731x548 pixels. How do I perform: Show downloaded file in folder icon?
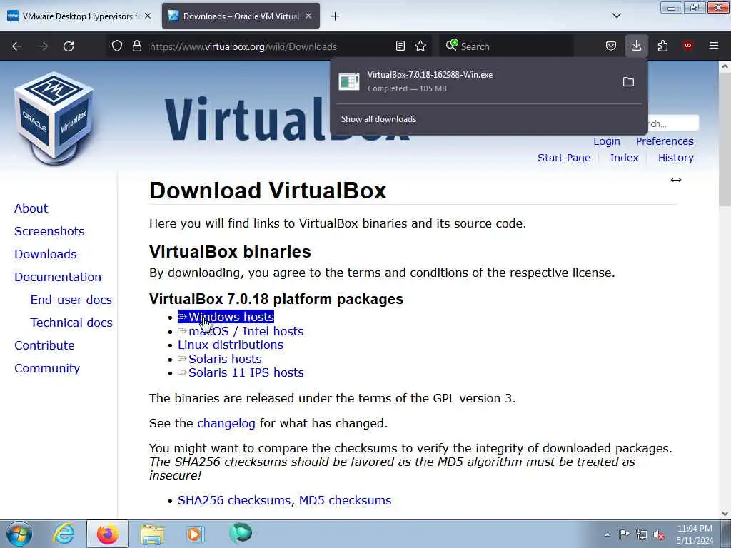628,82
